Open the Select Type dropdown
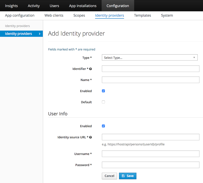 point(150,58)
